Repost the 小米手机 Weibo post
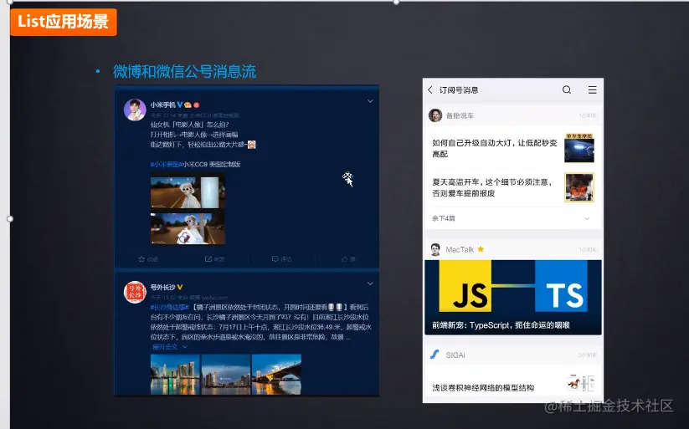Image resolution: width=689 pixels, height=429 pixels. (x=214, y=259)
